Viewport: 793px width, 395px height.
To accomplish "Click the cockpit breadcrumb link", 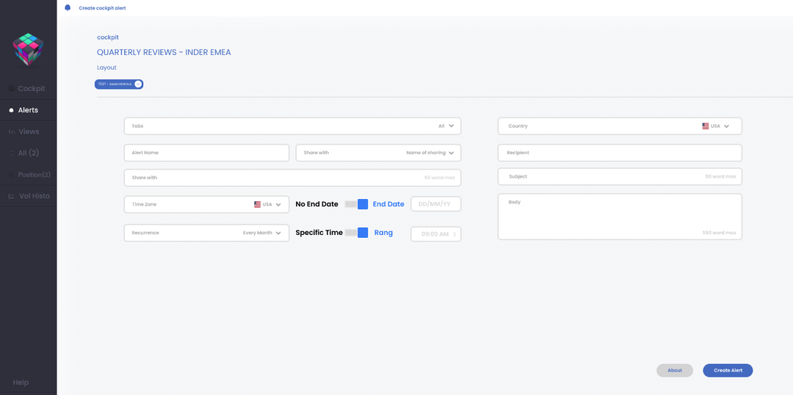I will (x=108, y=37).
